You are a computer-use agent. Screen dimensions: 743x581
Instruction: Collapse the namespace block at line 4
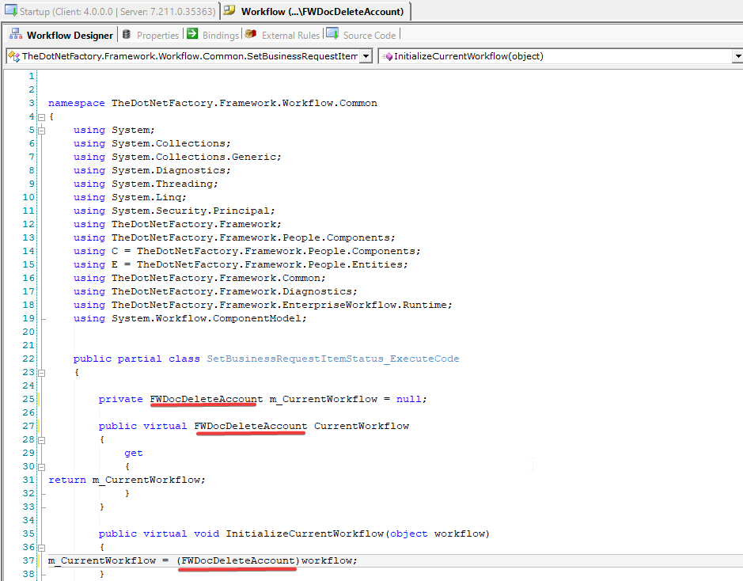[40, 116]
